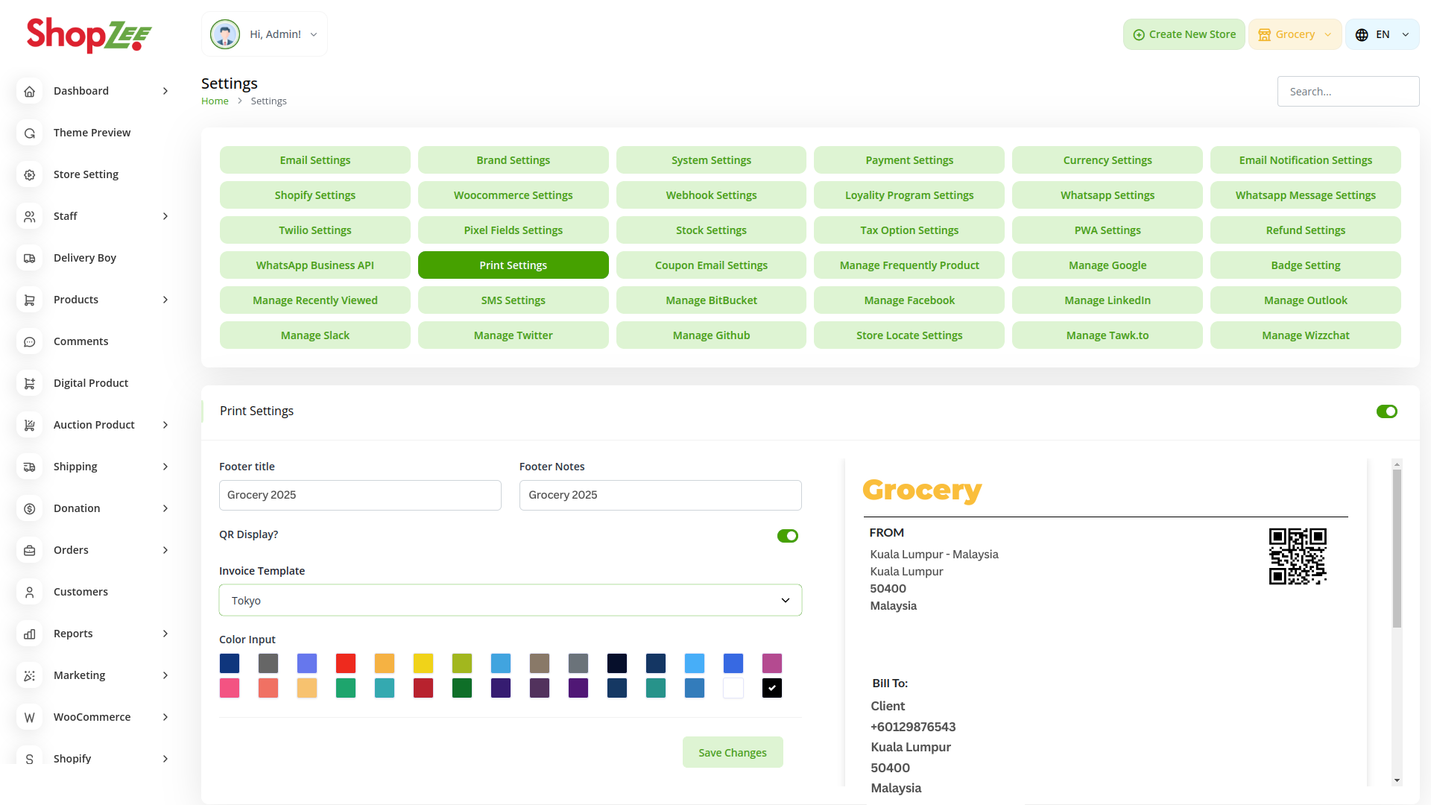The height and width of the screenshot is (805, 1431).
Task: Pick the red color swatch
Action: click(346, 663)
